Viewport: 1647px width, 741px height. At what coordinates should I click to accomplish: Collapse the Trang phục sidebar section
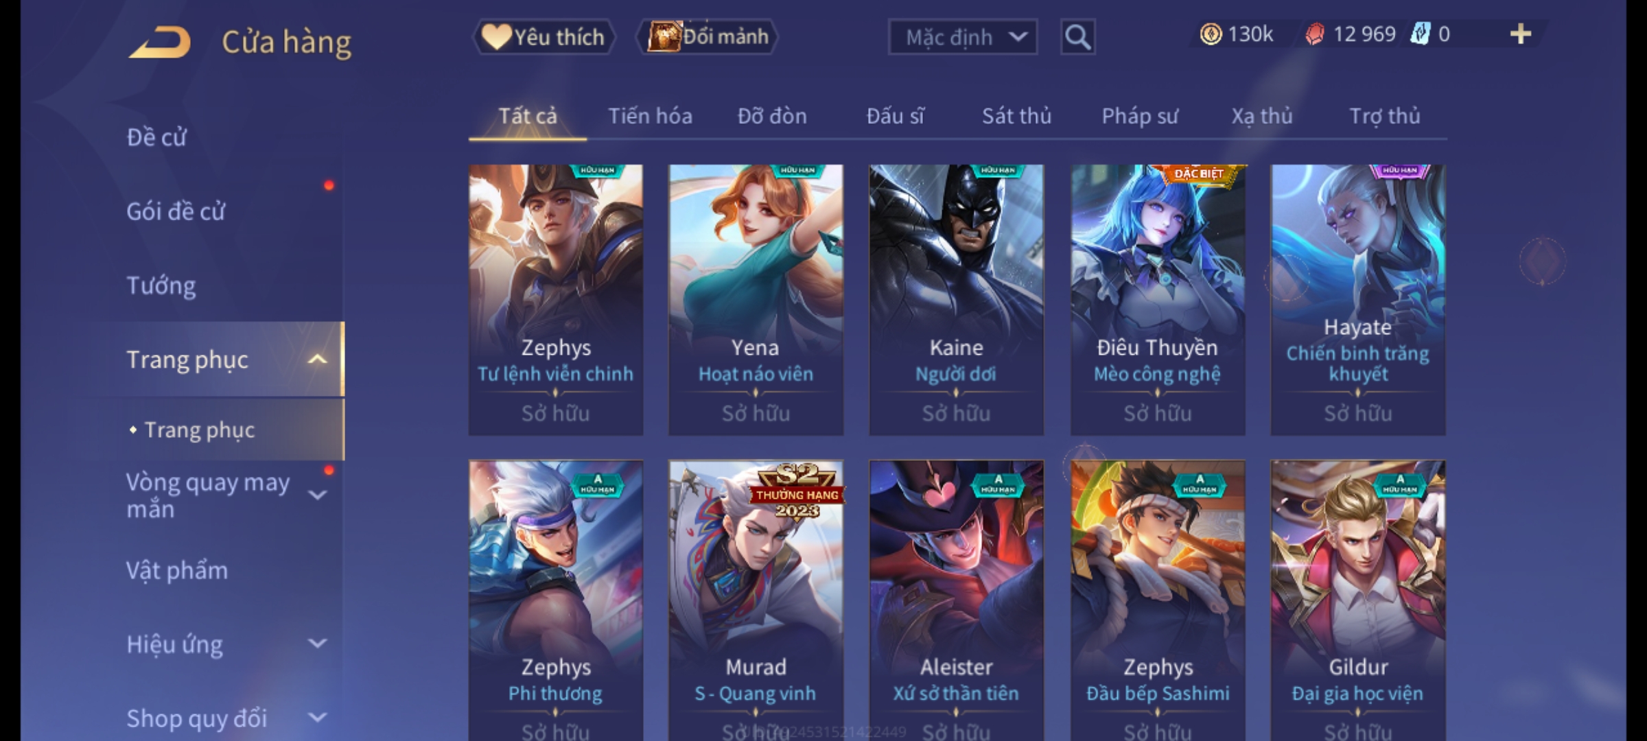click(x=317, y=360)
